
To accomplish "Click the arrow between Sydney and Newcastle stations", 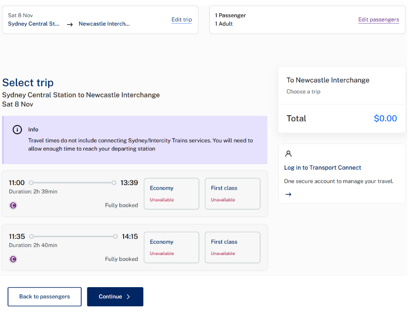I will (x=70, y=24).
